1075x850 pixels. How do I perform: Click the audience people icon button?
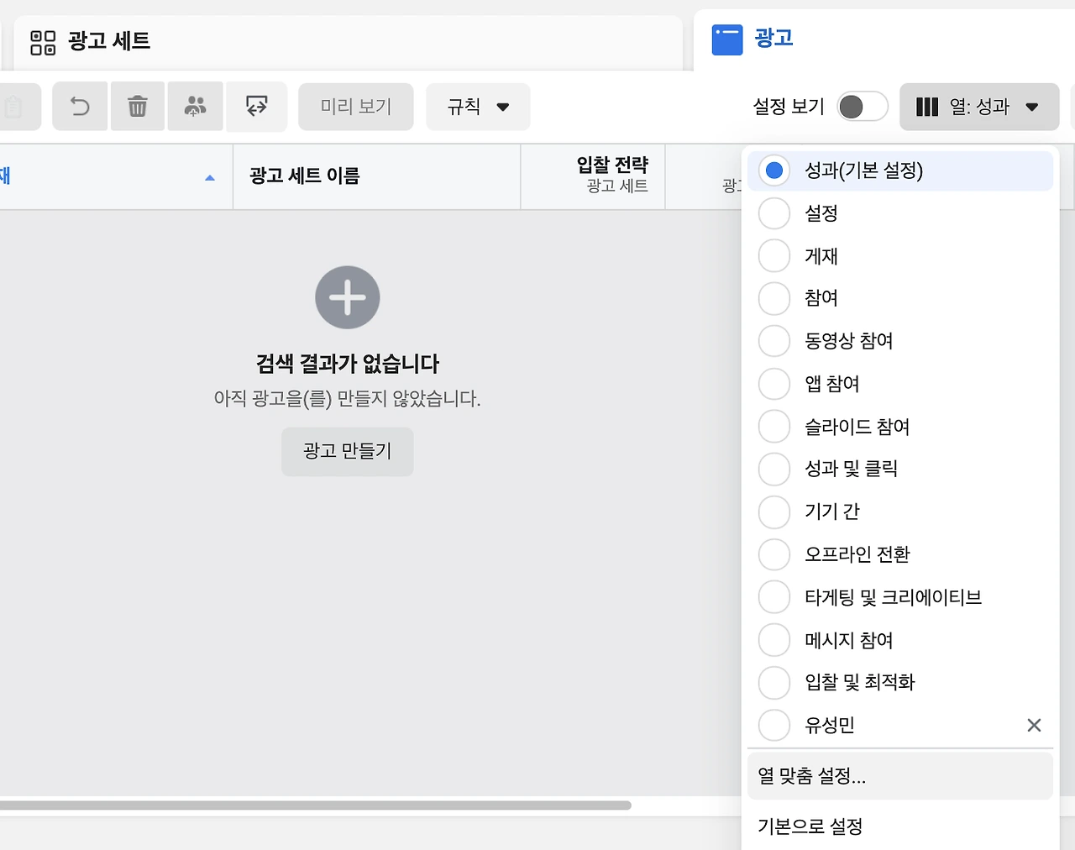coord(195,107)
